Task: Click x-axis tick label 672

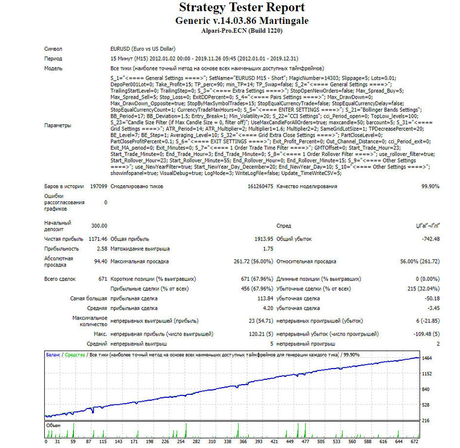Action: [x=414, y=441]
